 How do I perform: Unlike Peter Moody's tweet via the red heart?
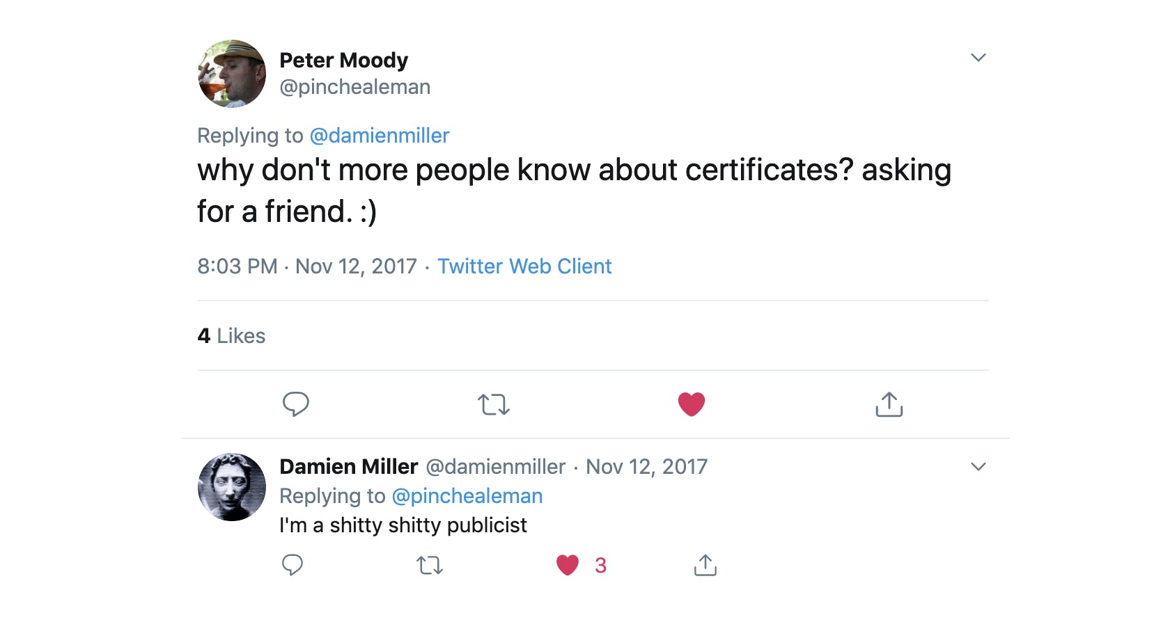click(691, 404)
